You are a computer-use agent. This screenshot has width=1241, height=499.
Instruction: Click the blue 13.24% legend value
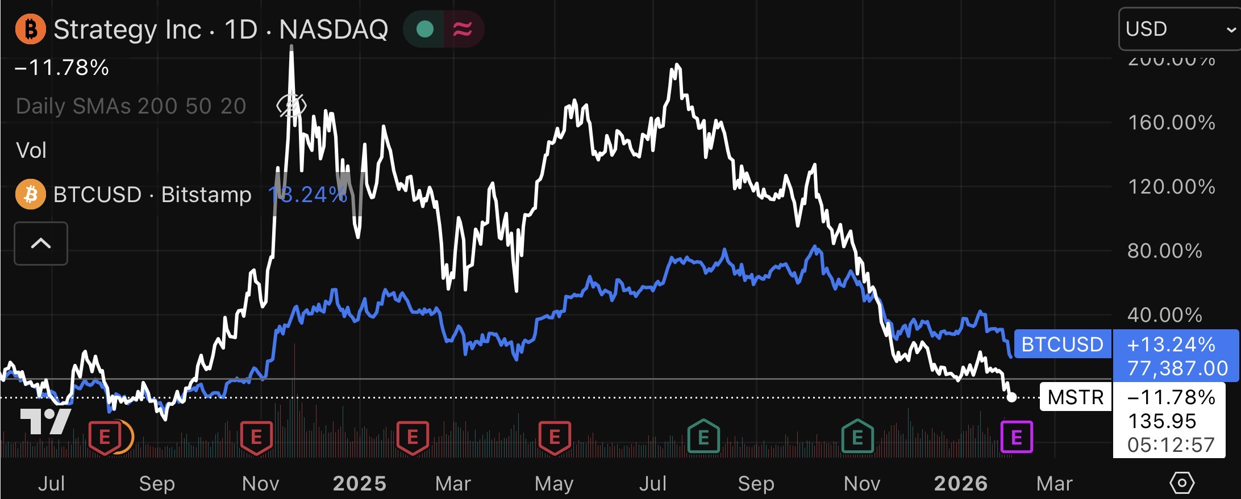point(307,195)
